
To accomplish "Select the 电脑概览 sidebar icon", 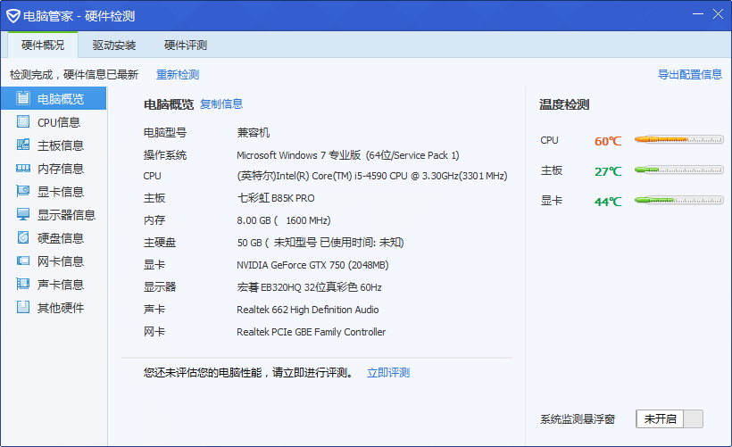I will 23,98.
